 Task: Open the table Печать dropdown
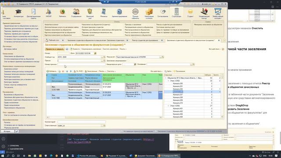pos(102,71)
